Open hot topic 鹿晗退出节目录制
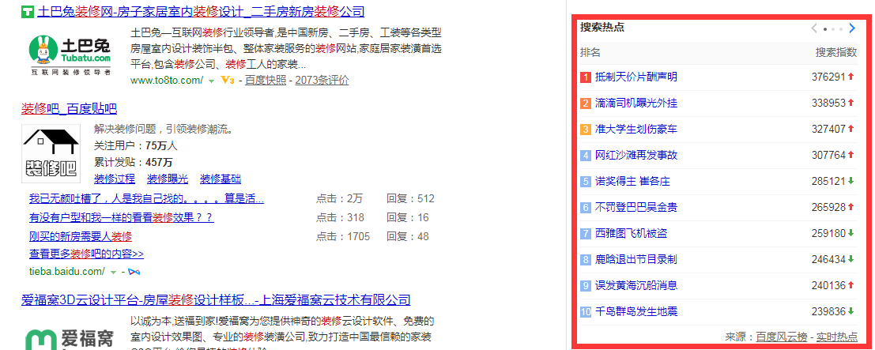Screen dimensions: 875x350 (636, 259)
